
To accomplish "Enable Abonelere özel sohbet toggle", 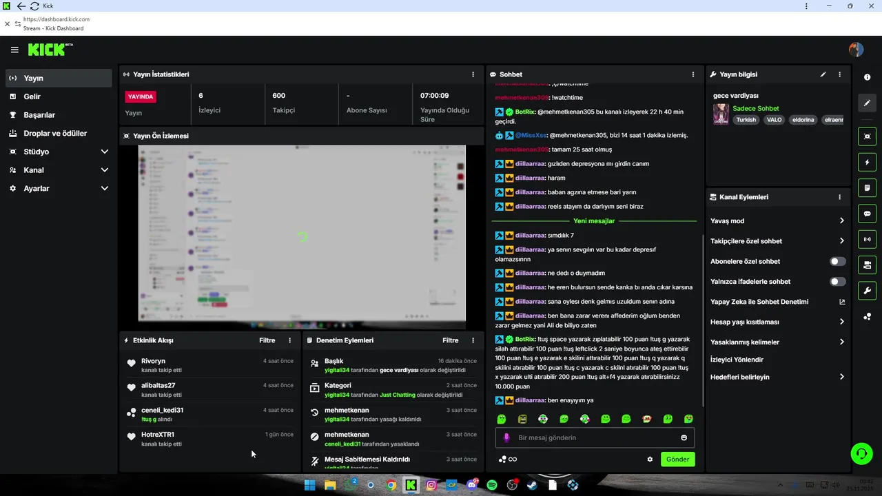I will click(837, 261).
